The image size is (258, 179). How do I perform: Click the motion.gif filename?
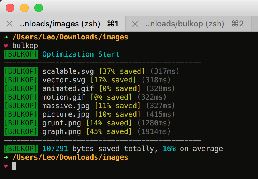(64, 97)
